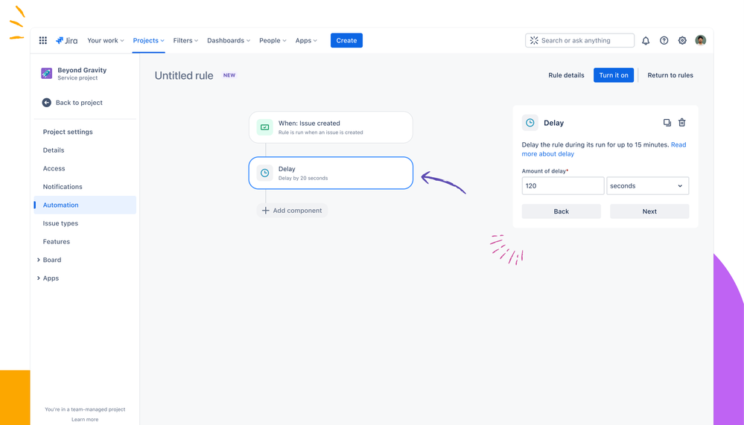Select the Delay component card
This screenshot has height=425, width=744.
pyautogui.click(x=331, y=173)
